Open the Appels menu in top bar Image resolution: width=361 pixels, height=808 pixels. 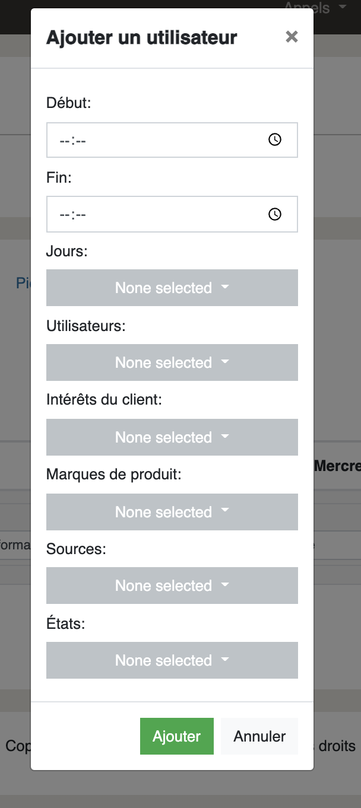click(x=315, y=7)
